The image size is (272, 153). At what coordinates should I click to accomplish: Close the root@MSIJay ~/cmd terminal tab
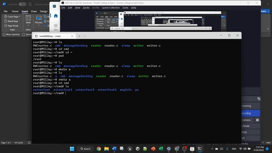[x=72, y=36]
